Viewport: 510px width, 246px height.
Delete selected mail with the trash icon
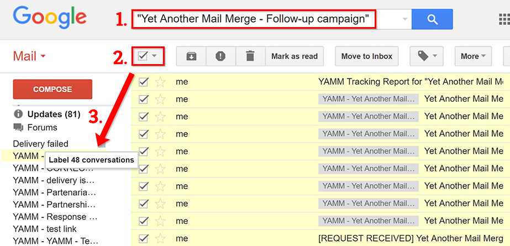(250, 56)
